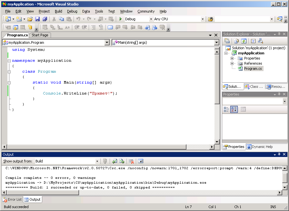Click the Output window horizontal scroll right arrow
Screen dimensions: 289x211
pyautogui.click(x=280, y=192)
